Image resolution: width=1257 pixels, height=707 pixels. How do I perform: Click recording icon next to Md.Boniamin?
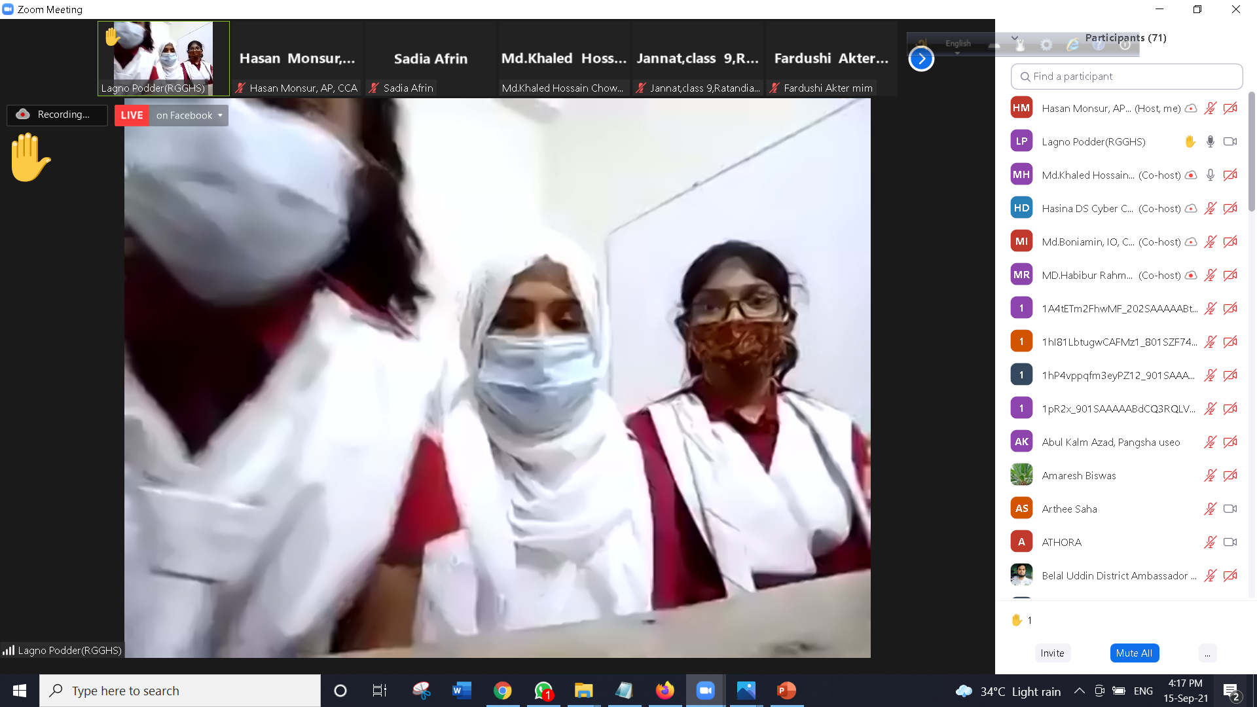click(x=1191, y=242)
